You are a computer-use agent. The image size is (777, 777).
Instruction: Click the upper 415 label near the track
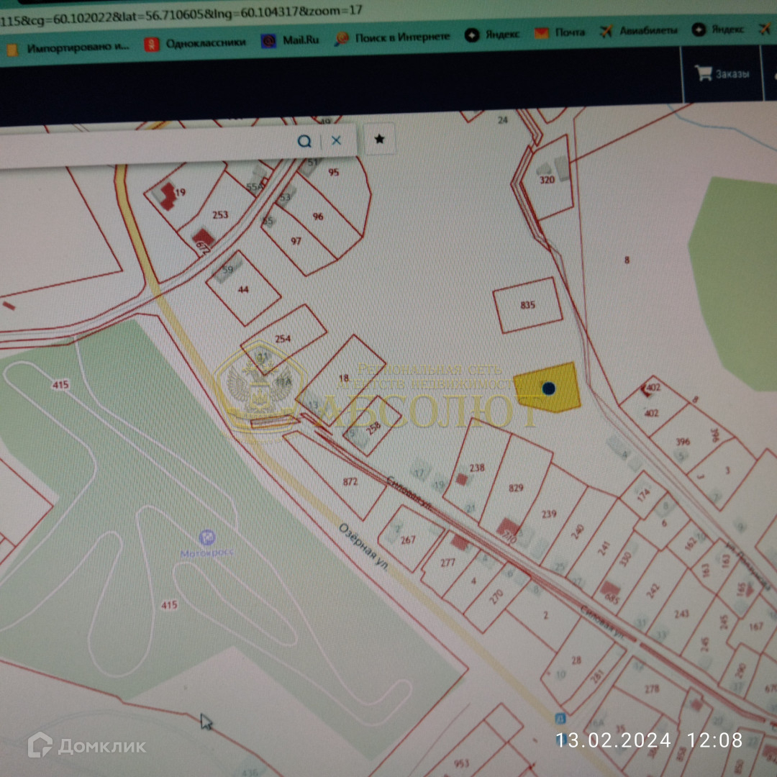click(x=60, y=384)
